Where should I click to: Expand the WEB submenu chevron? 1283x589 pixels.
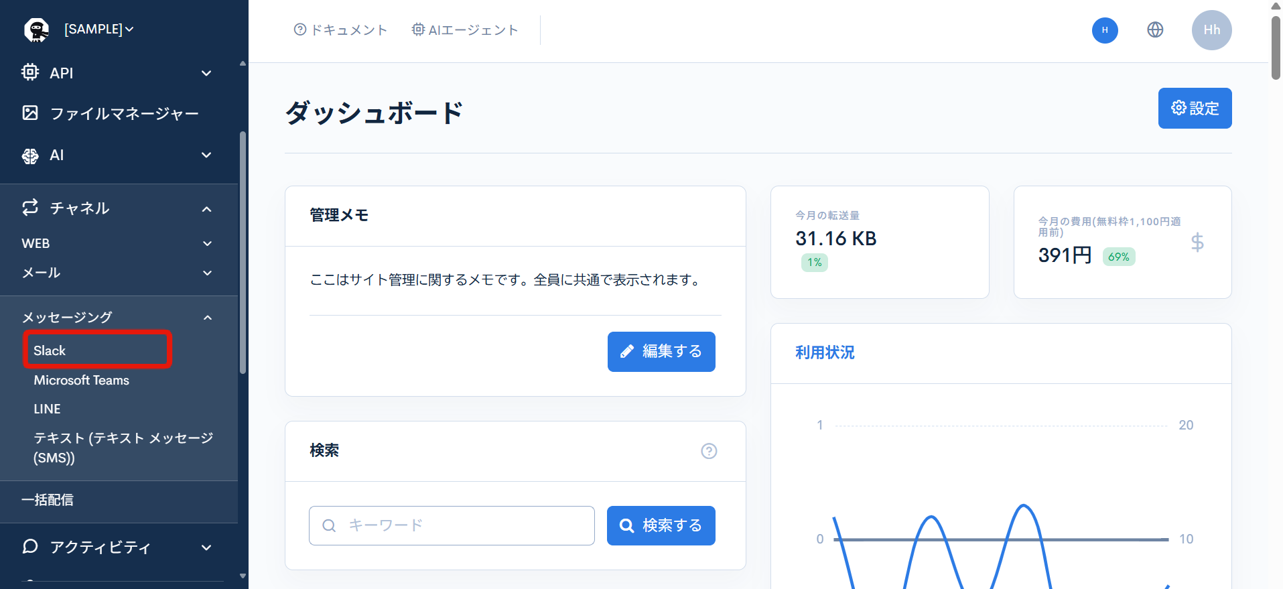point(208,244)
